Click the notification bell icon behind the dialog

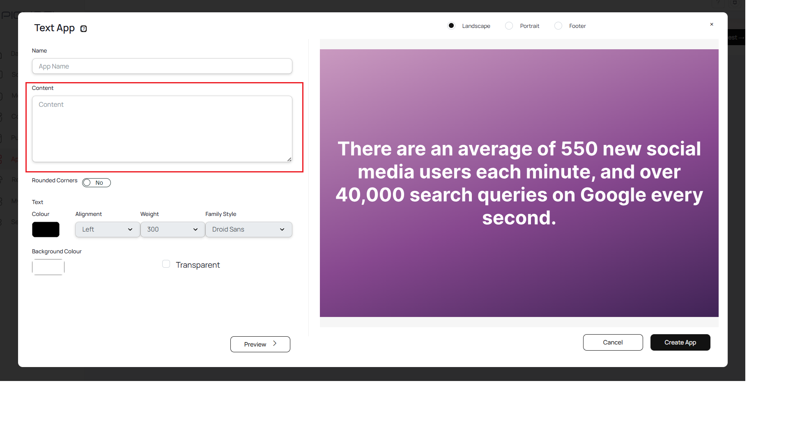click(x=735, y=3)
